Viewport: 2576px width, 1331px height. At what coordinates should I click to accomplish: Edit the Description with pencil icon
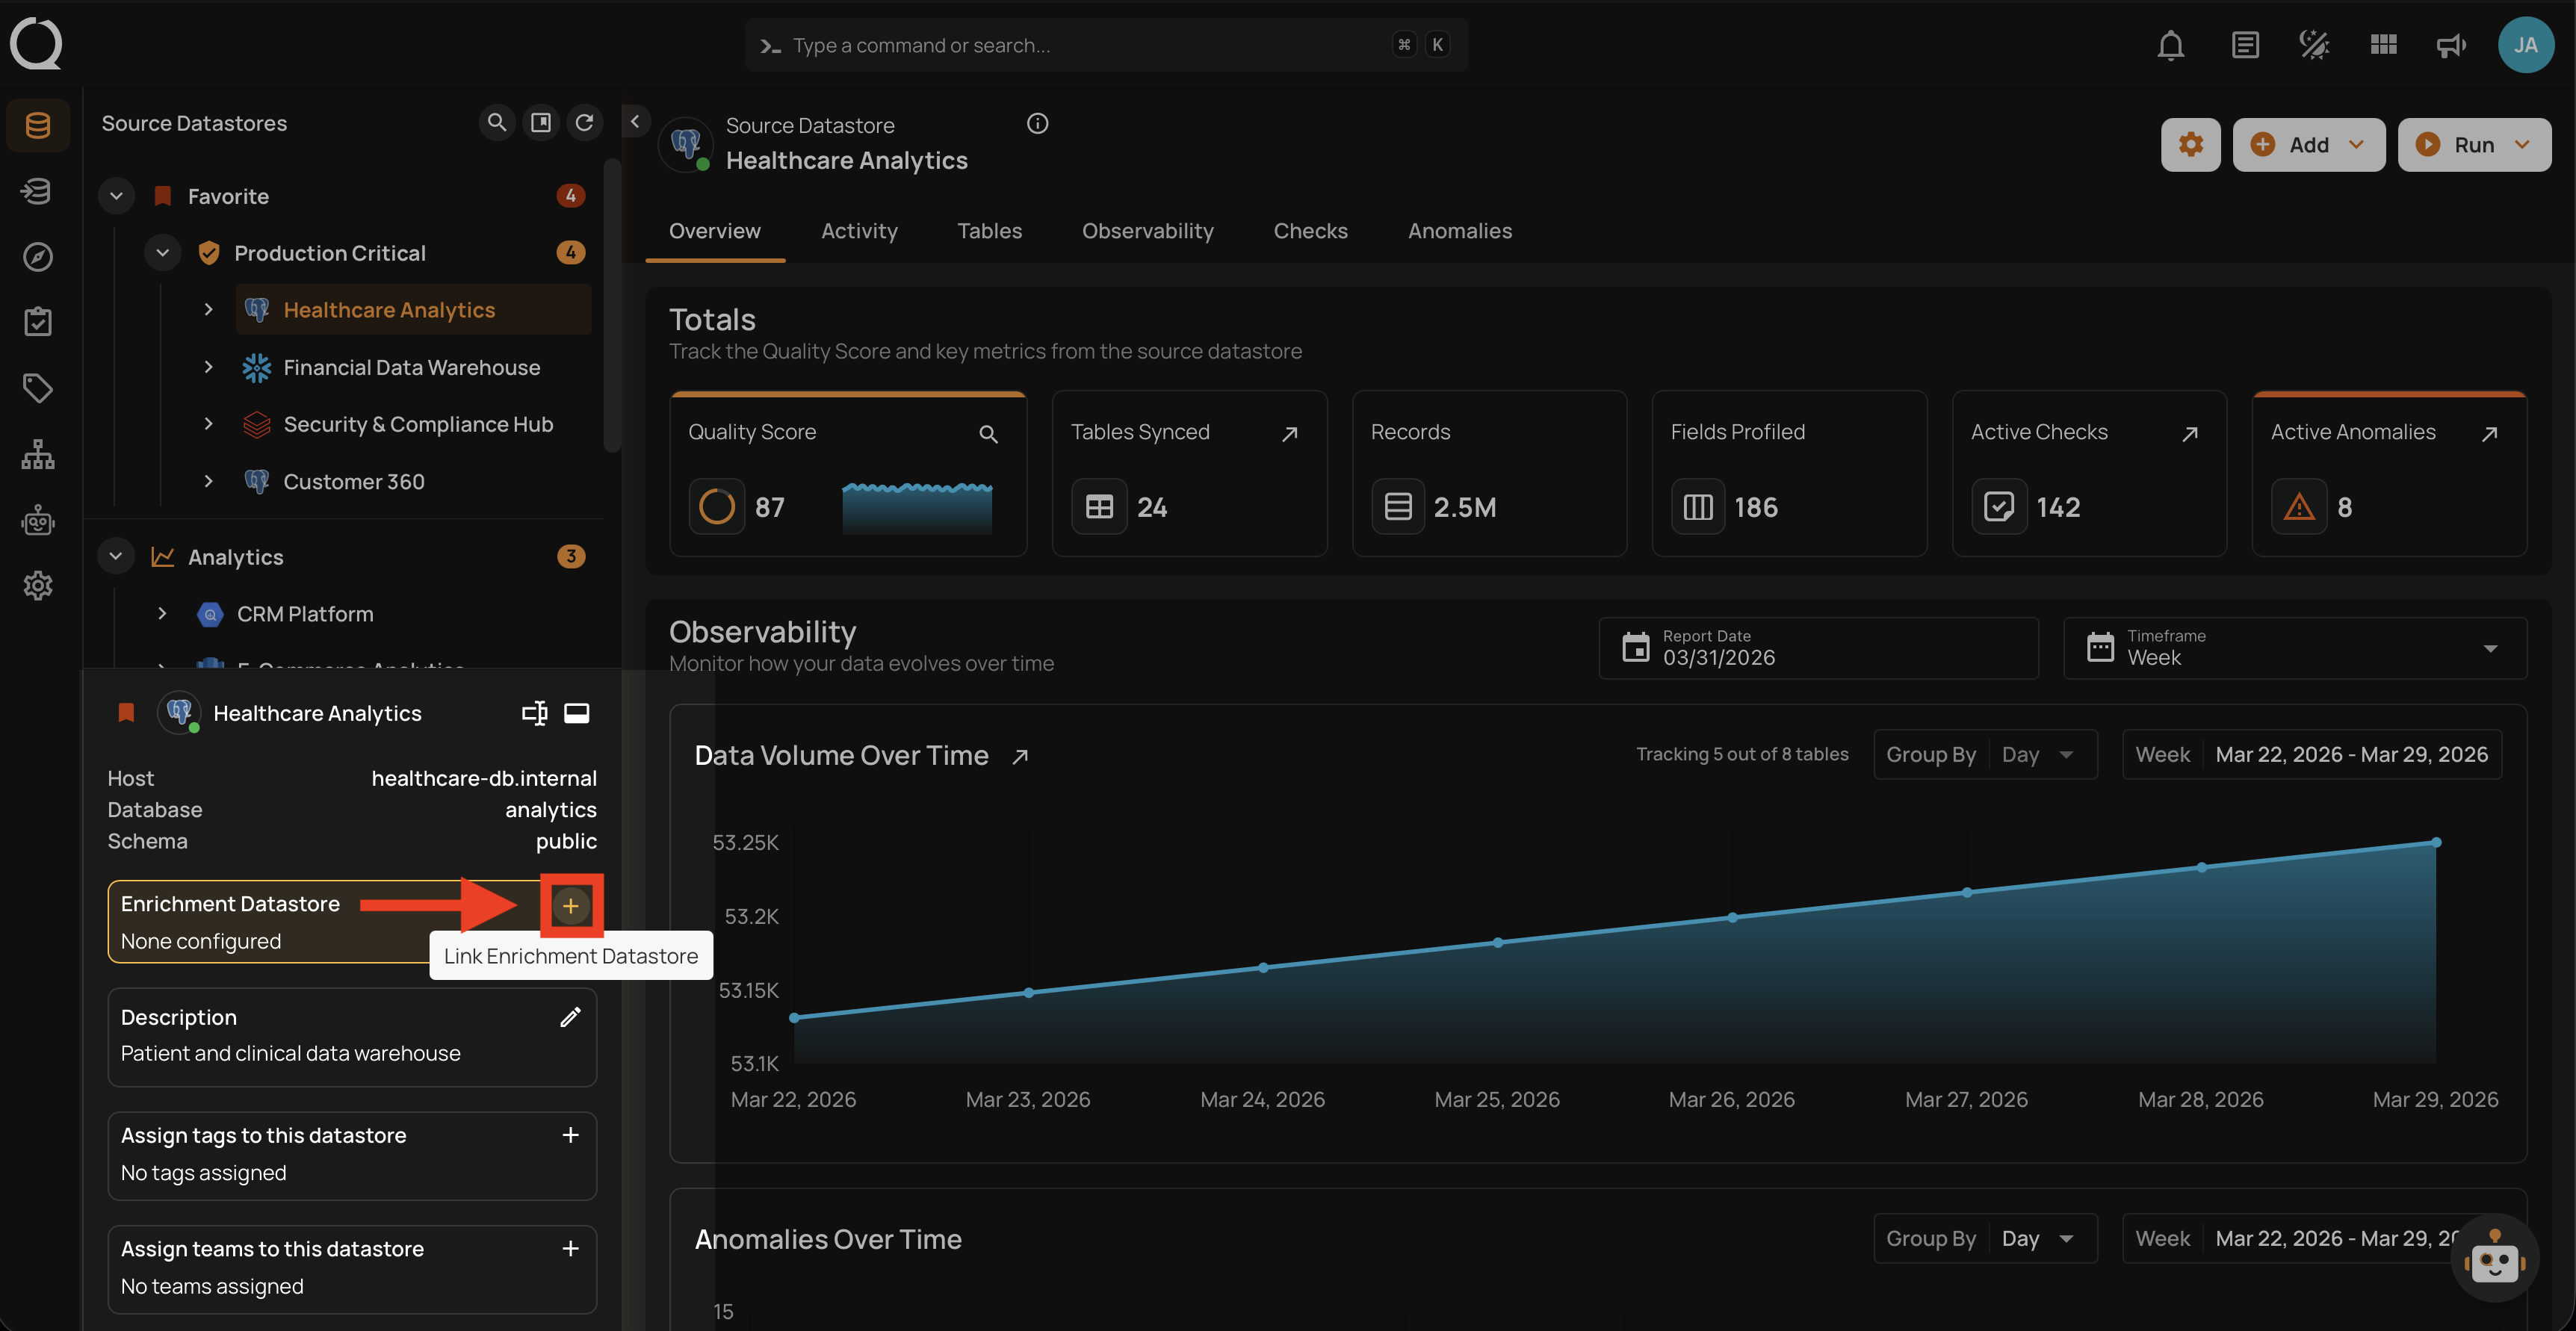pos(570,1017)
